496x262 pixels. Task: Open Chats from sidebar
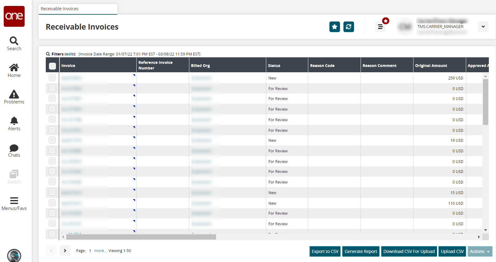point(14,150)
